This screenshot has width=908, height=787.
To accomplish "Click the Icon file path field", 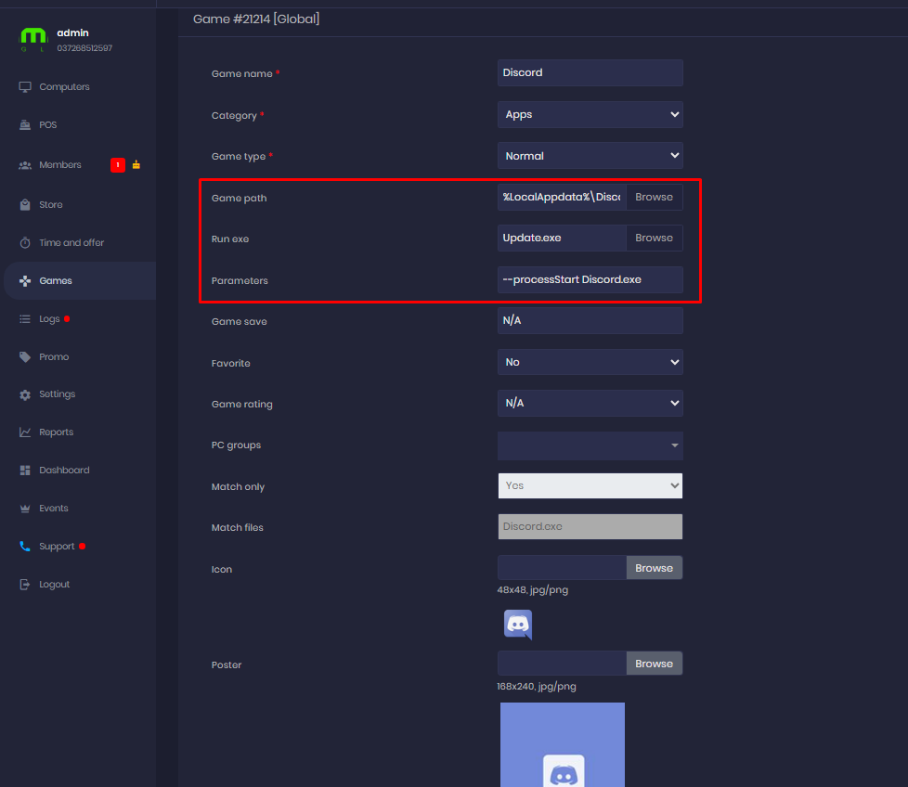I will click(x=562, y=568).
